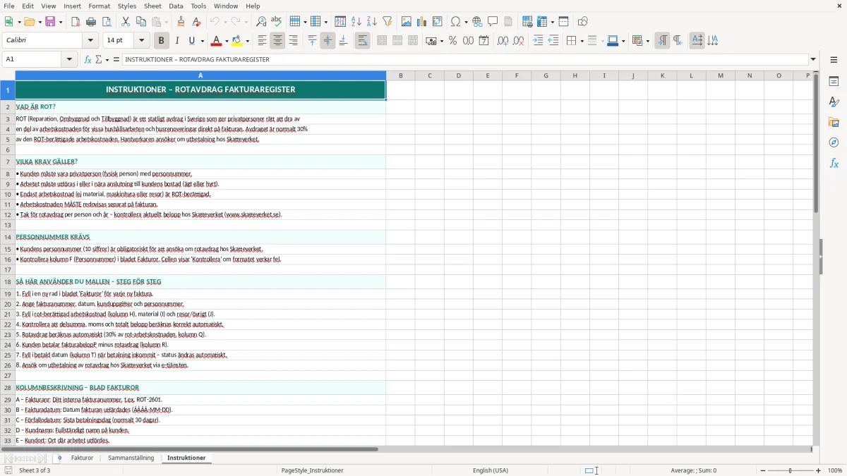
Task: Open Print Preview from toolbar
Action: [x=107, y=22]
